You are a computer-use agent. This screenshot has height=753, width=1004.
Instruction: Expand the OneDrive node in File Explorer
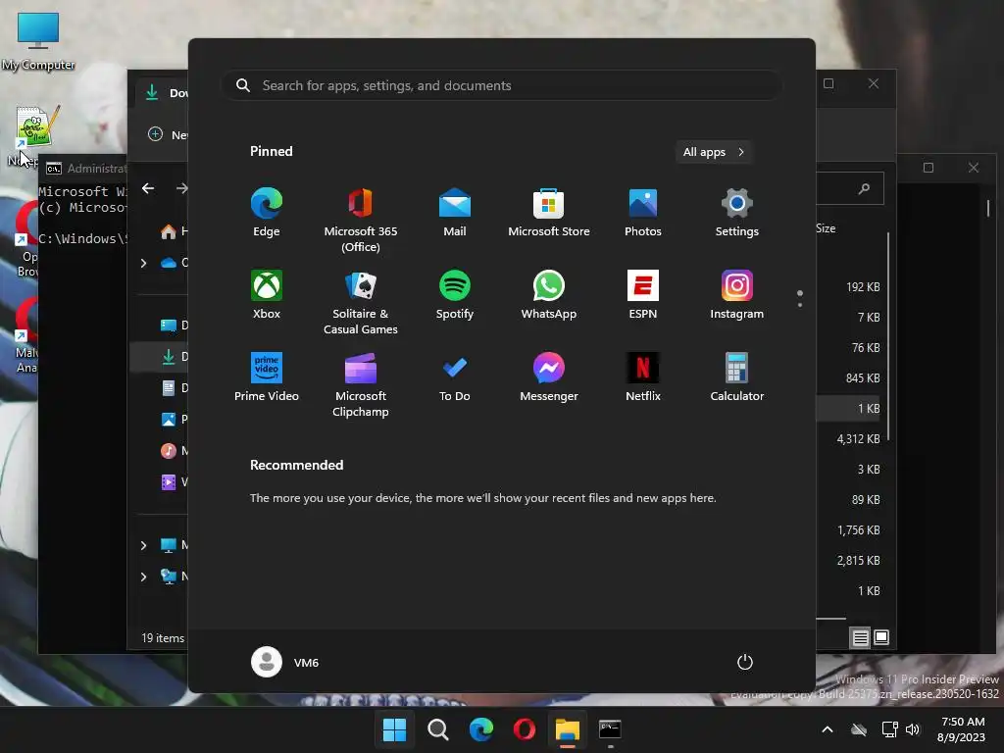[x=143, y=263]
